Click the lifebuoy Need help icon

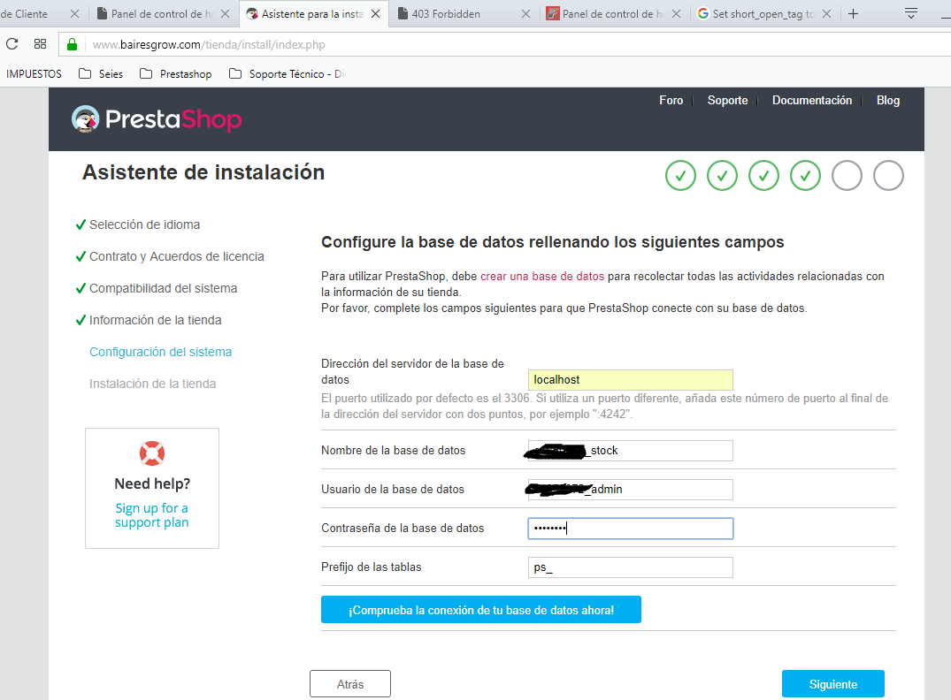(x=152, y=453)
